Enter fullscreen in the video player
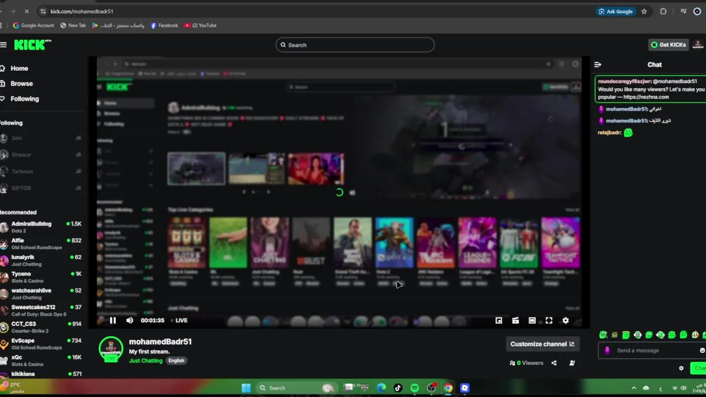This screenshot has height=397, width=706. [549, 320]
